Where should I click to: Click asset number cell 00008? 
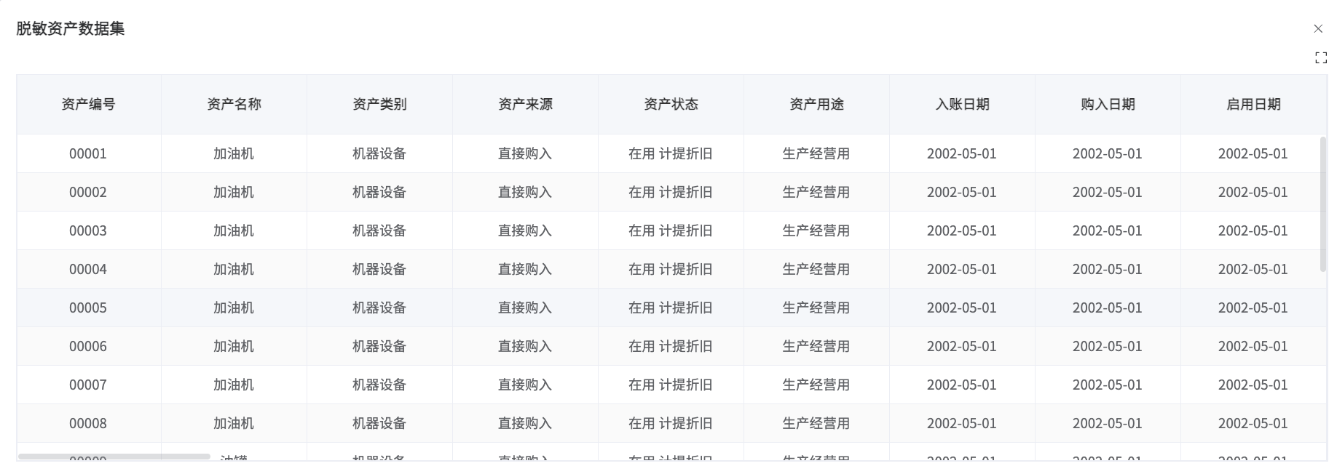click(88, 424)
